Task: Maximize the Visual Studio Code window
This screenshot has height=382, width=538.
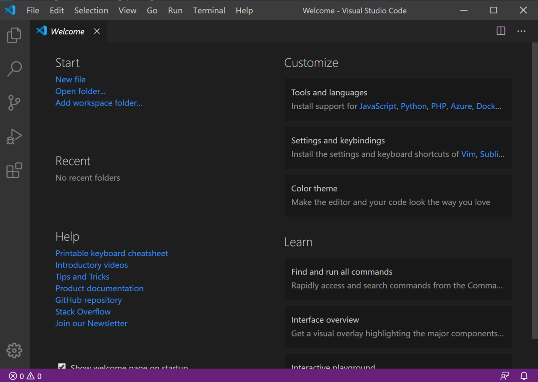Action: click(x=494, y=10)
